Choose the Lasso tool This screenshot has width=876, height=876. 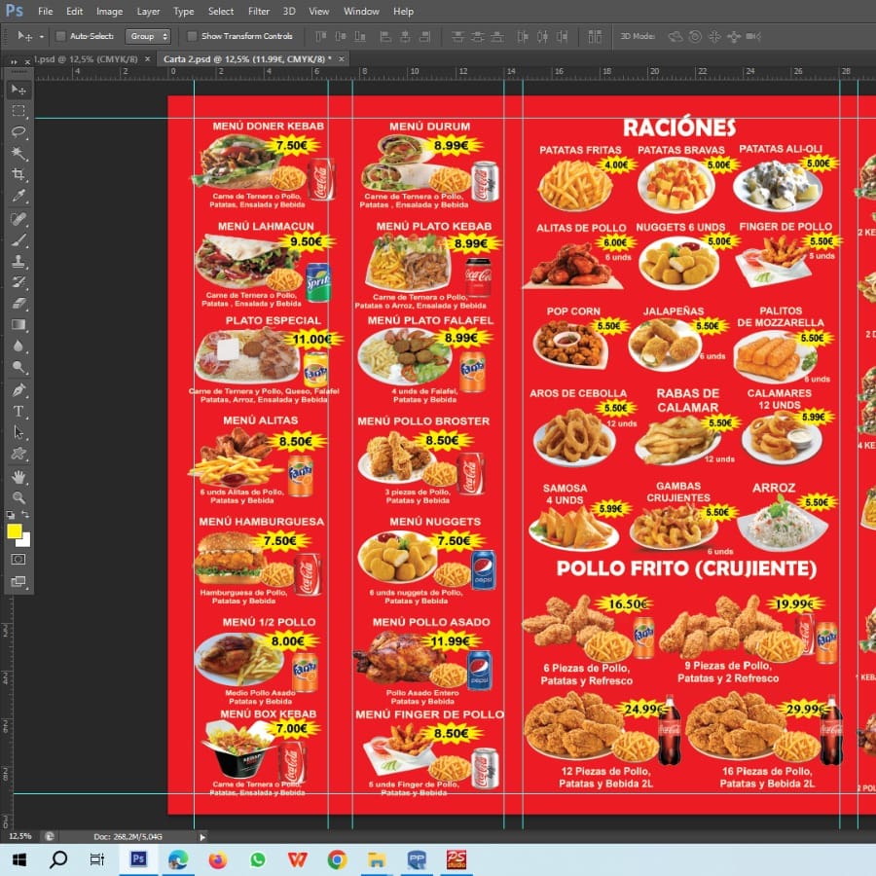[18, 132]
